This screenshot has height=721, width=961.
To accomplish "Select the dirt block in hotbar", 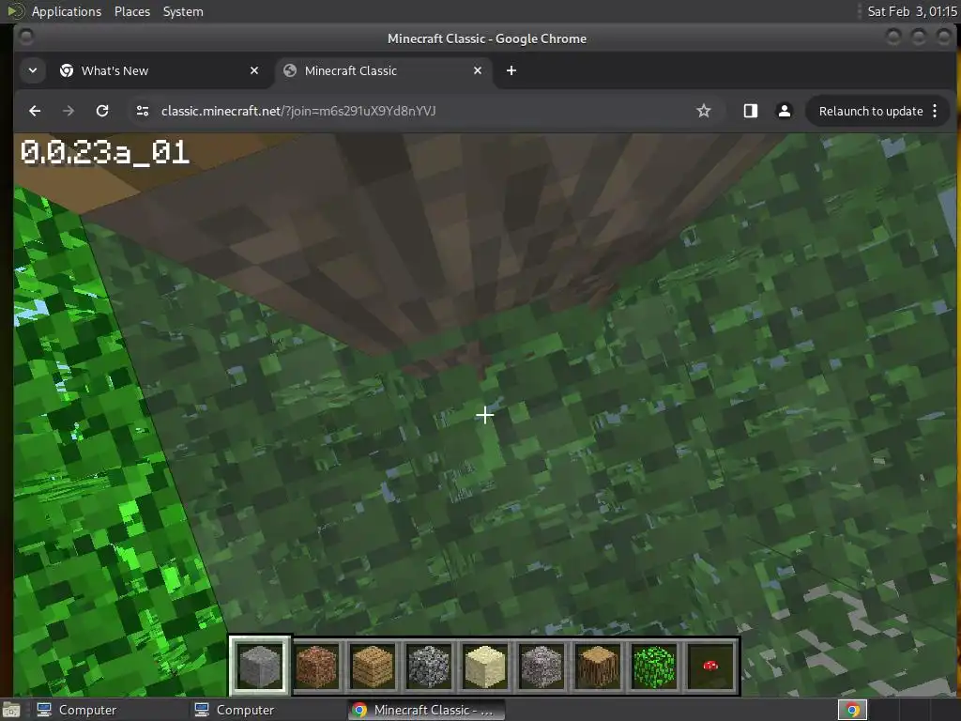I will [x=316, y=666].
